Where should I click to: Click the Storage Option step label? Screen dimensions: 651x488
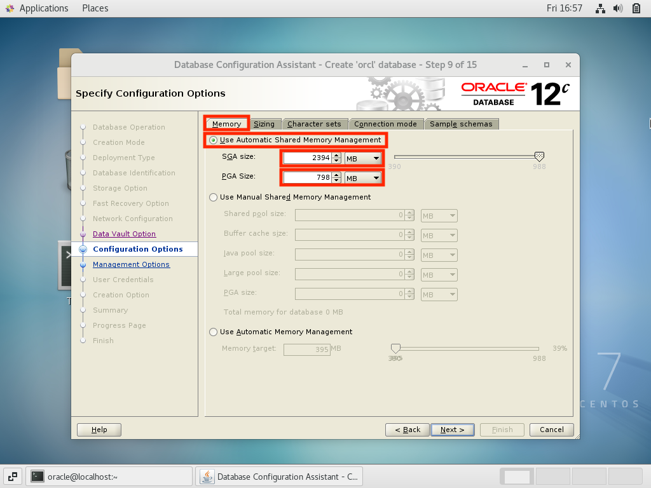120,188
